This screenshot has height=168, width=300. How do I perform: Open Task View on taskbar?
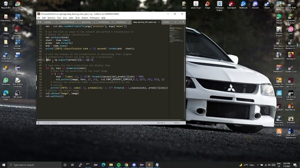pyautogui.click(x=73, y=165)
